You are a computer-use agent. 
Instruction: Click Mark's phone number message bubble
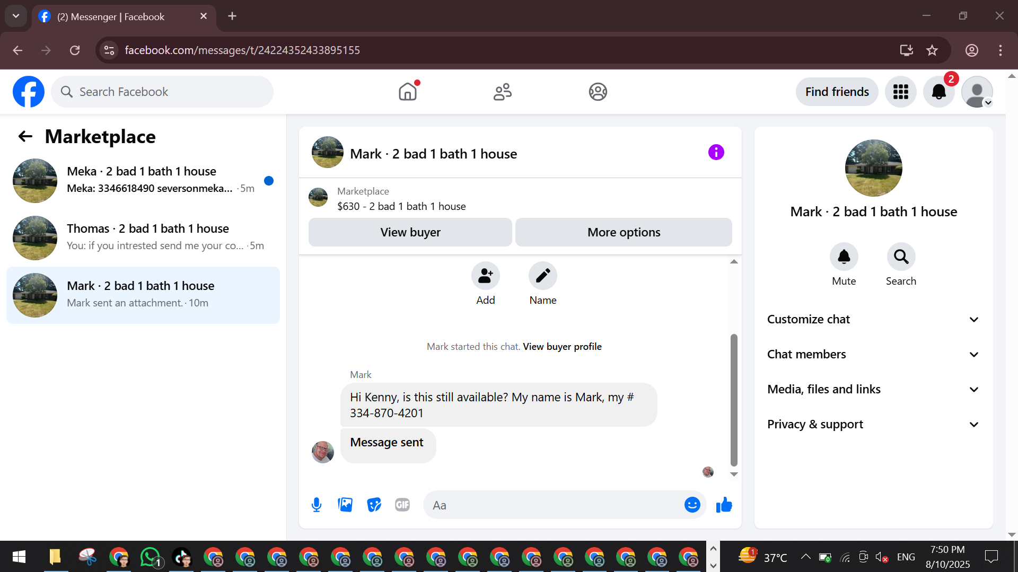click(x=498, y=405)
